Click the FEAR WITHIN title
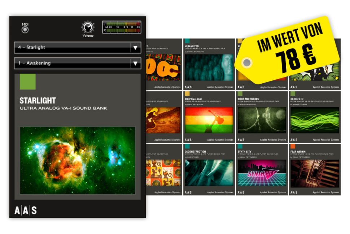Screen dimensions: 350x234 298,151
